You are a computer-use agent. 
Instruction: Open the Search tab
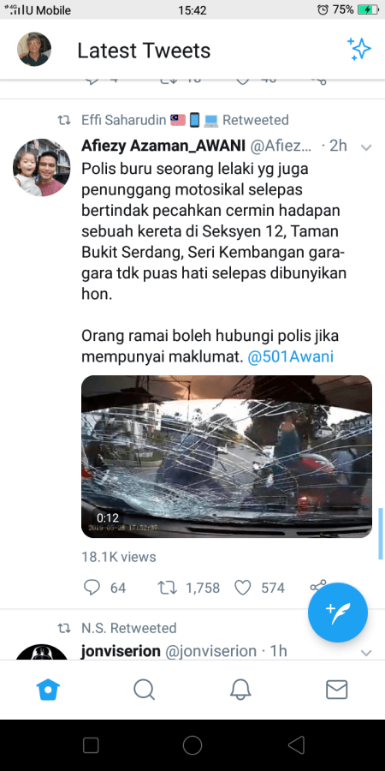pyautogui.click(x=145, y=690)
